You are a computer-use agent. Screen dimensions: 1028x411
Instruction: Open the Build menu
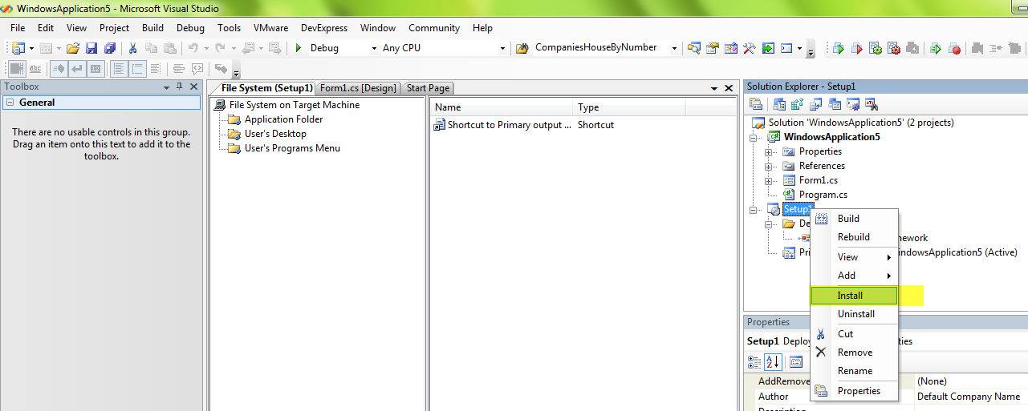(152, 27)
